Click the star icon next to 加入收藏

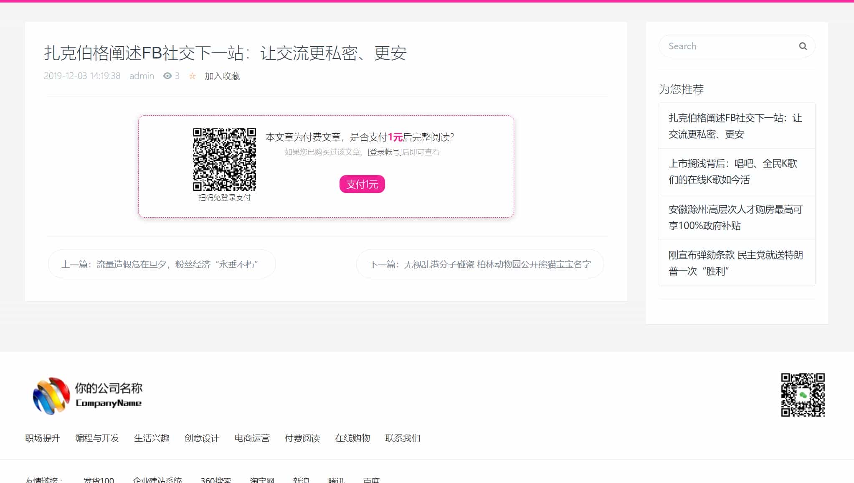(192, 76)
